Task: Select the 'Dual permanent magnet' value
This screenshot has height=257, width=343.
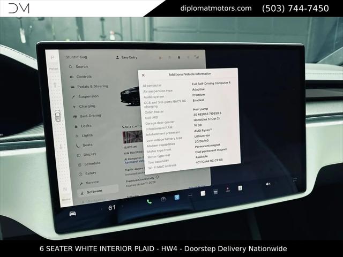Action: 211,150
